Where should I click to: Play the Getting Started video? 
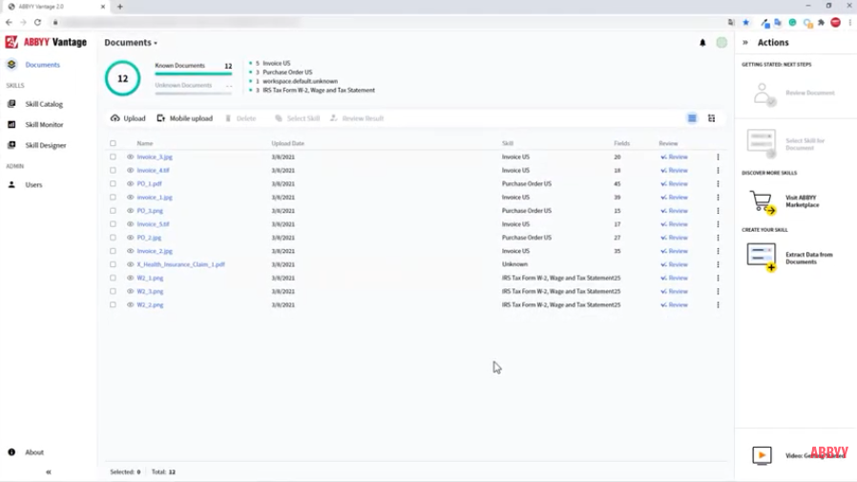tap(762, 455)
